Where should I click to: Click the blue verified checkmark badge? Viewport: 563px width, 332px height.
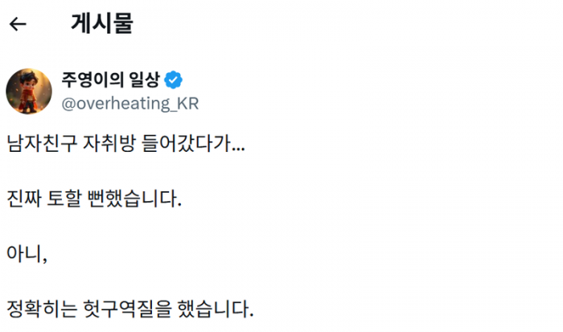173,80
